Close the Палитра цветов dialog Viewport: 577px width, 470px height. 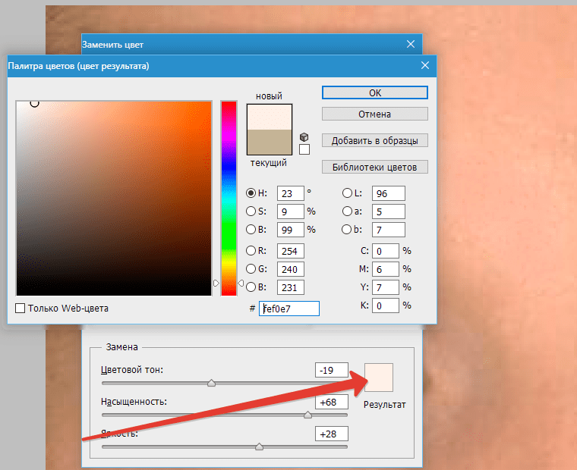[425, 65]
